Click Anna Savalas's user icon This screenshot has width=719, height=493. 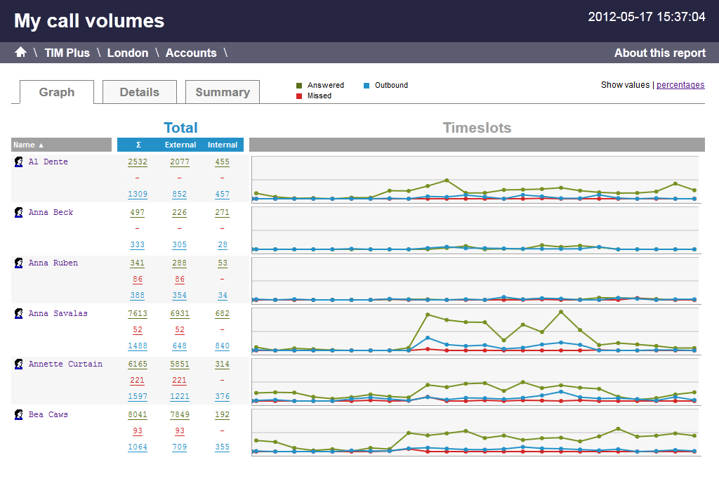[x=19, y=314]
